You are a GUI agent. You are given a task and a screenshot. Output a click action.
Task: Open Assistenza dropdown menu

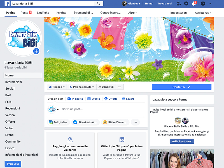(x=203, y=13)
